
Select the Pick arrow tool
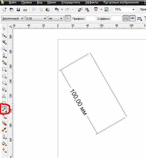[x=4, y=28]
